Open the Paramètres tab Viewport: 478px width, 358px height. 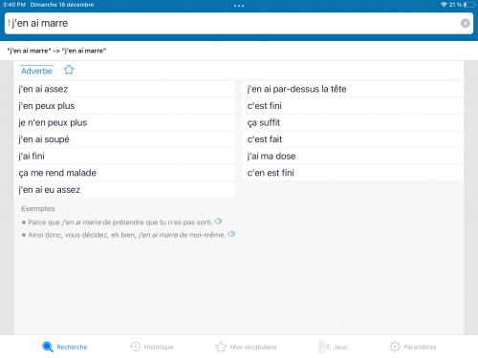point(413,347)
